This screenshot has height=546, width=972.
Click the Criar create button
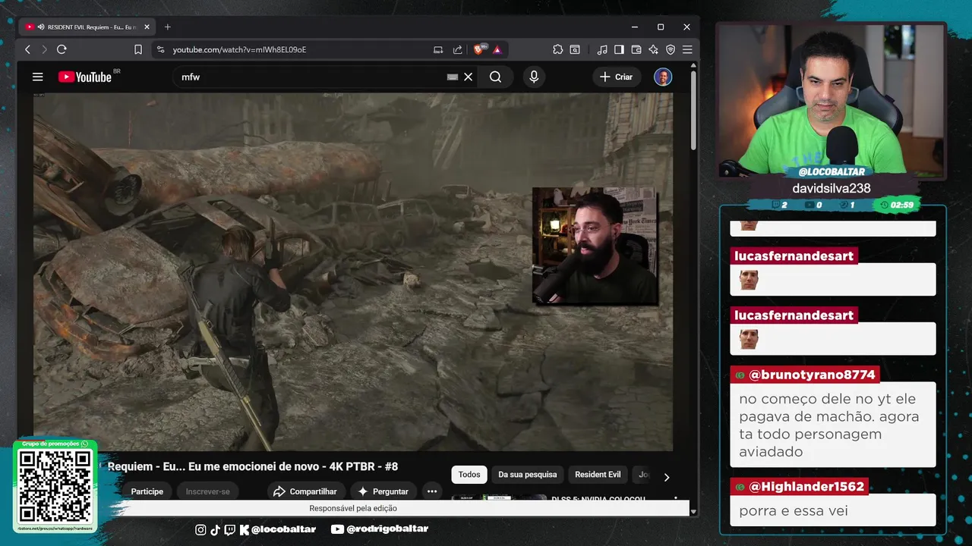point(616,77)
